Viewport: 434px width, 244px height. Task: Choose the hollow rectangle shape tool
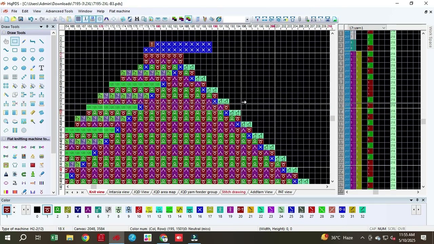point(15,50)
